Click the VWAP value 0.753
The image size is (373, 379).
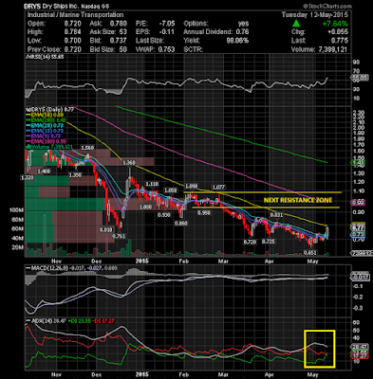166,49
